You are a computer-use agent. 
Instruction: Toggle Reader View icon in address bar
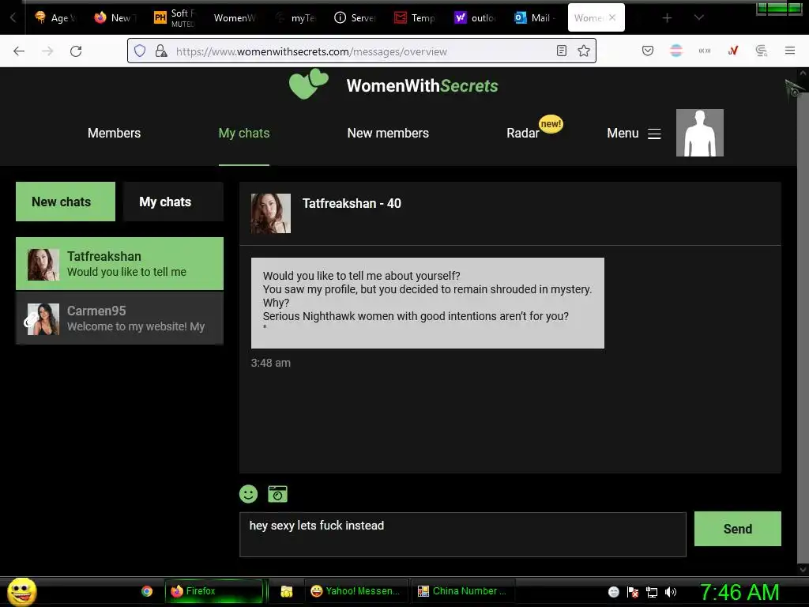562,51
